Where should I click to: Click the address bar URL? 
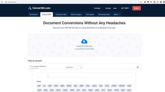tap(12, 2)
